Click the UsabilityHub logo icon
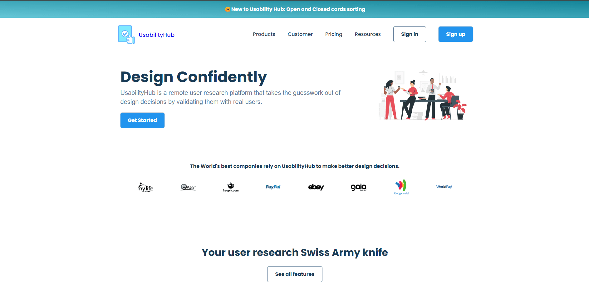This screenshot has height=284, width=589. (x=126, y=34)
